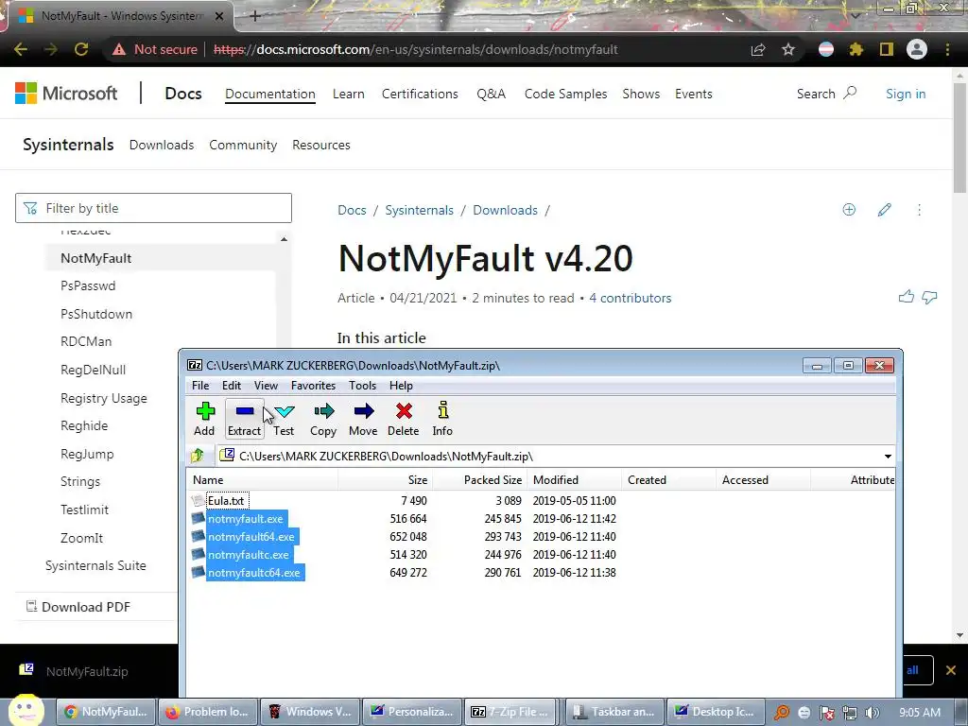
Task: Click the Microsoft logo
Action: tap(66, 94)
